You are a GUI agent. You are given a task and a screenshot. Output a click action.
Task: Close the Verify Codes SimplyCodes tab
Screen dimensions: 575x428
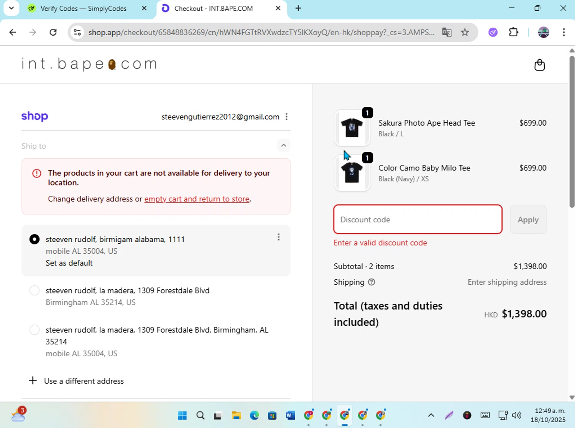(x=144, y=8)
